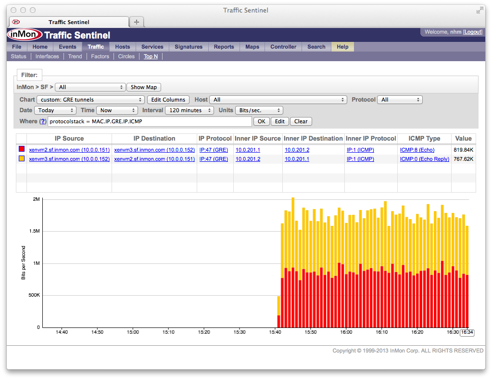The height and width of the screenshot is (379, 492).
Task: Click the IP Source column header
Action: point(69,139)
